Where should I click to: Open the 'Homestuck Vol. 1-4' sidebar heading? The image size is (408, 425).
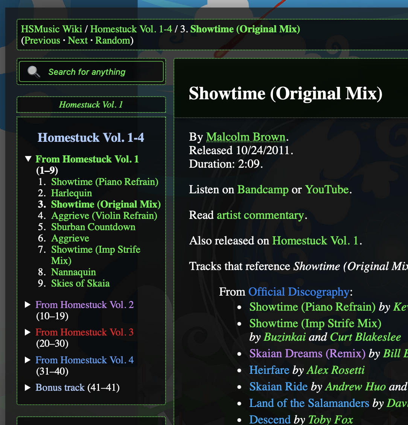click(91, 137)
